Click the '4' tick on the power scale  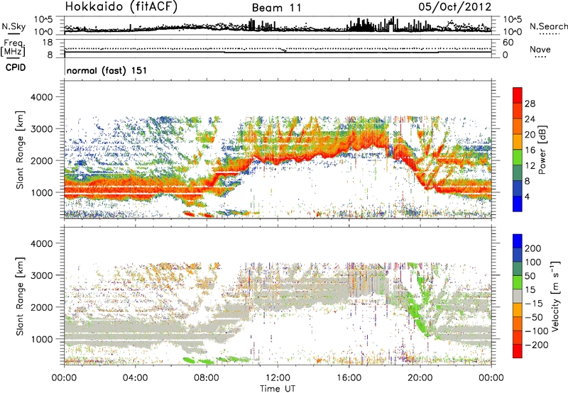point(528,196)
